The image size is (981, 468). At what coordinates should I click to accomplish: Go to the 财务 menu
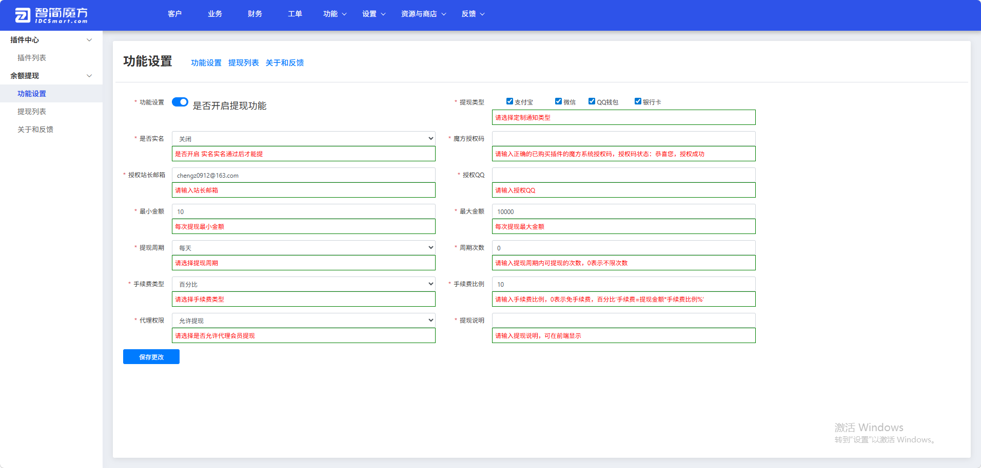click(255, 14)
